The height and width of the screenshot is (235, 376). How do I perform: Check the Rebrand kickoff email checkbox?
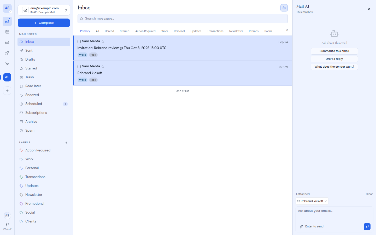point(79,67)
